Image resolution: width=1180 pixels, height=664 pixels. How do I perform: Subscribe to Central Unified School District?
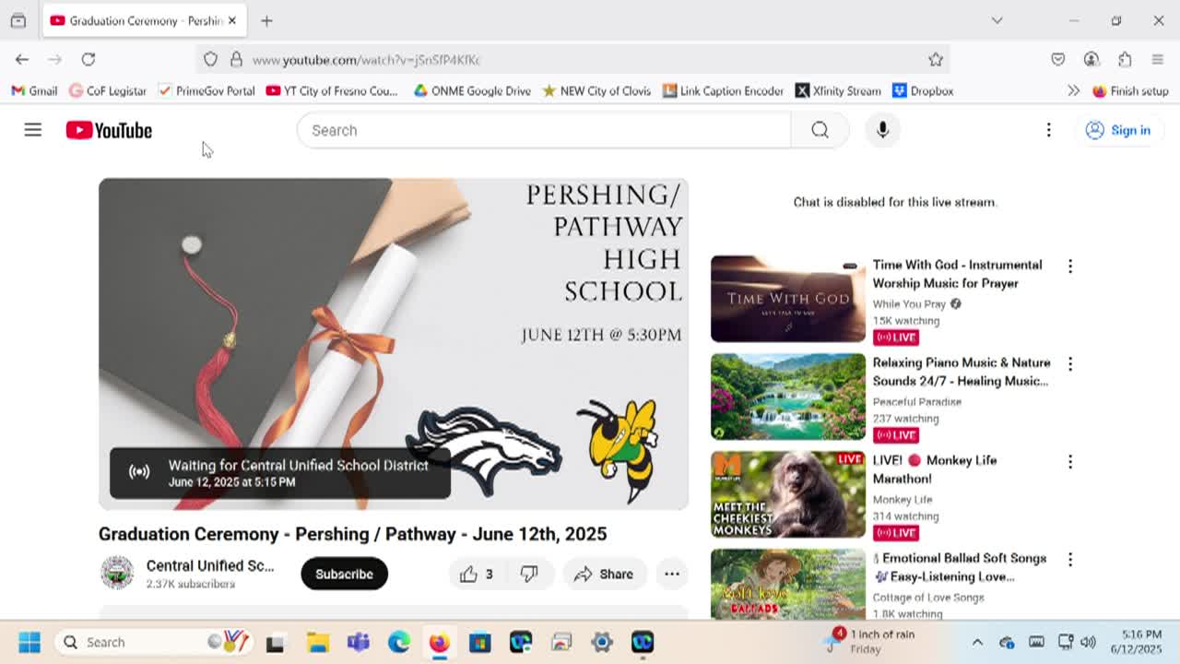coord(344,574)
